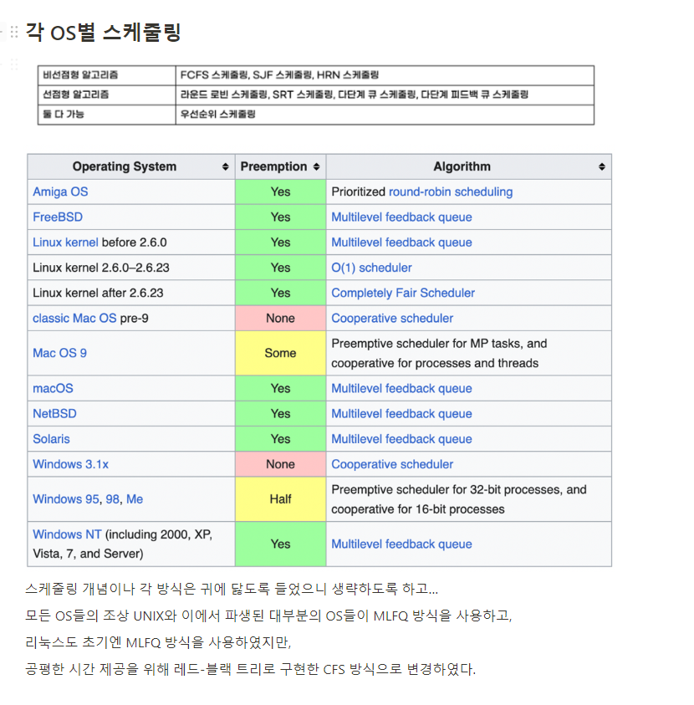Click Yes cell in the Amiga OS row
Screen dimensions: 694x705
pyautogui.click(x=280, y=192)
